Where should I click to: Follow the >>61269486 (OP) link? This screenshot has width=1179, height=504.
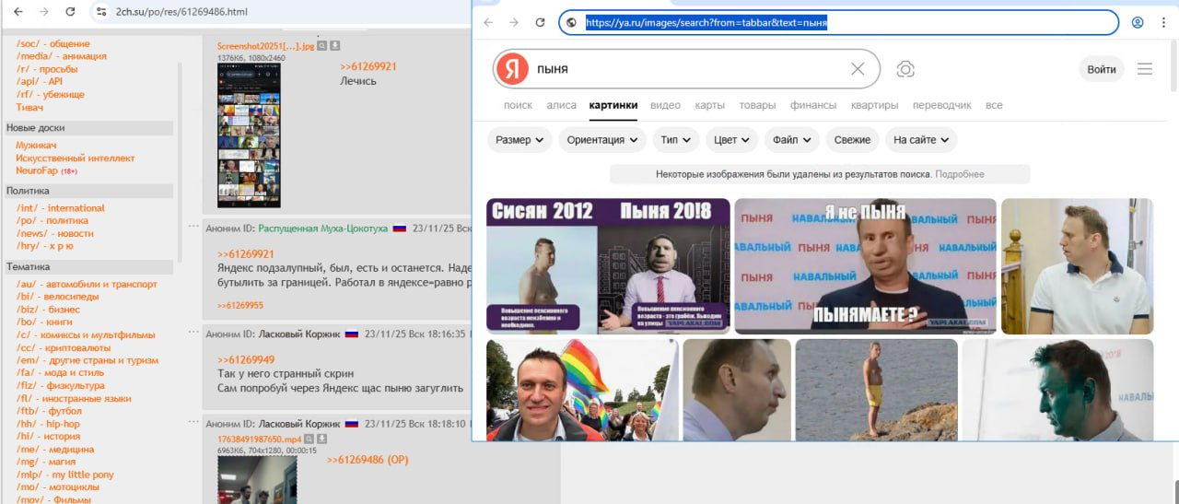(368, 459)
